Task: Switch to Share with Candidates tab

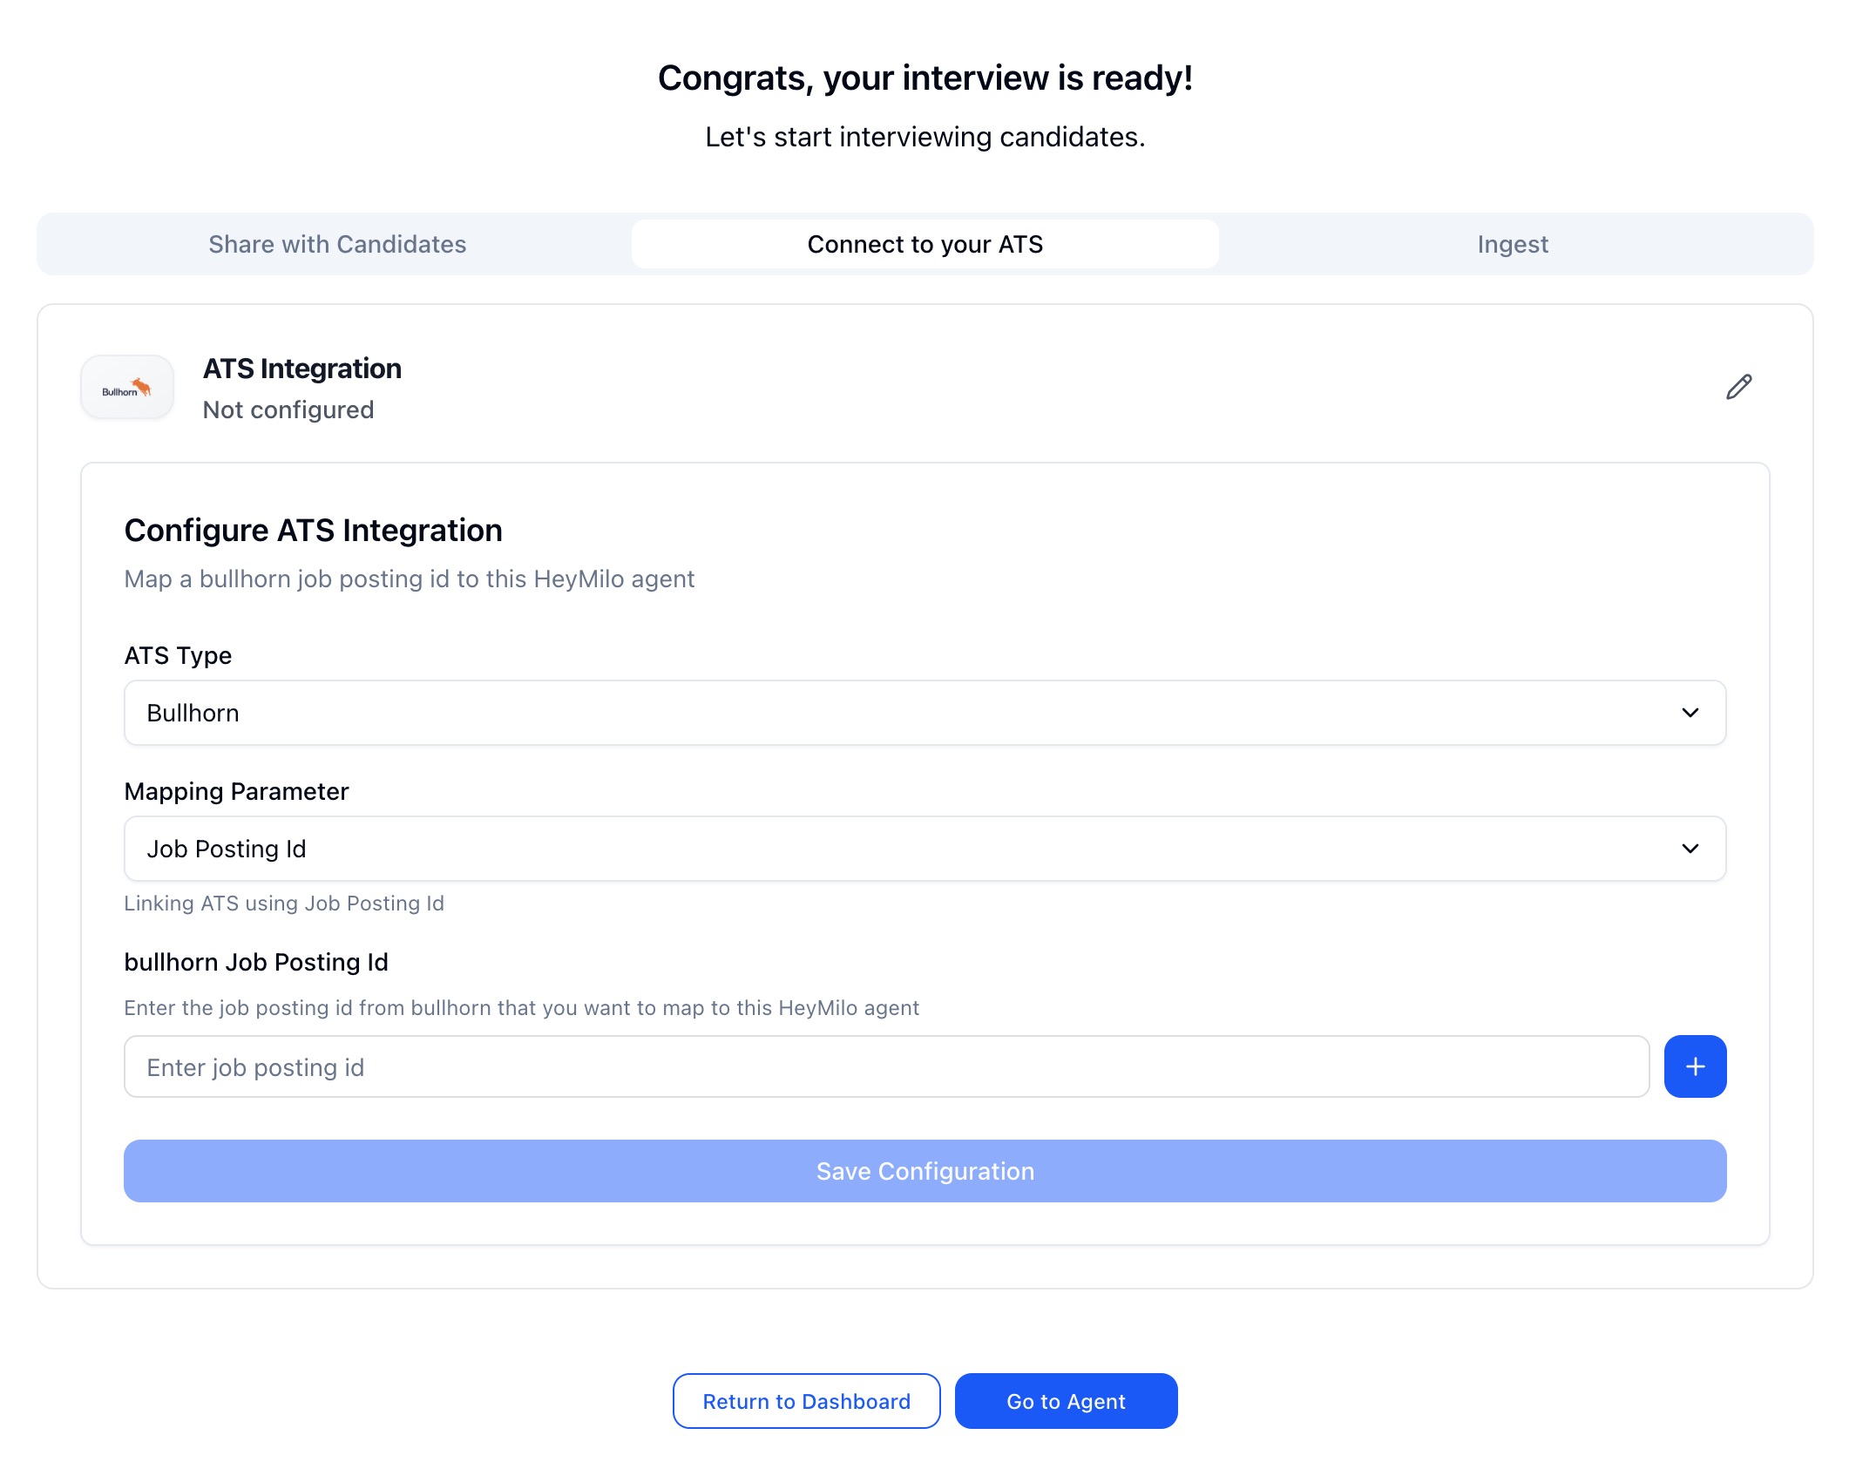Action: [337, 244]
